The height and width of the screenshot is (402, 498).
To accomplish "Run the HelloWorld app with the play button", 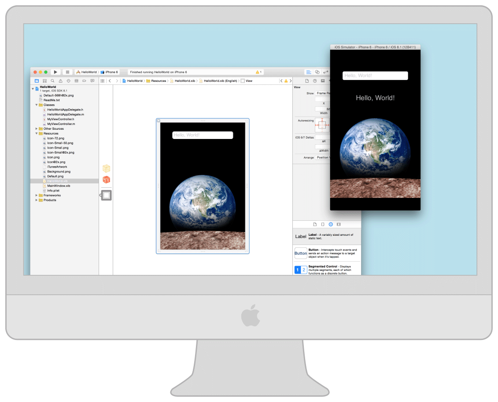I will click(55, 72).
